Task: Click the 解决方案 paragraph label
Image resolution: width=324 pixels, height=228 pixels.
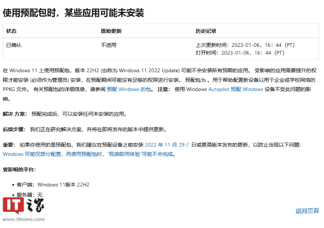Action: pos(14,114)
